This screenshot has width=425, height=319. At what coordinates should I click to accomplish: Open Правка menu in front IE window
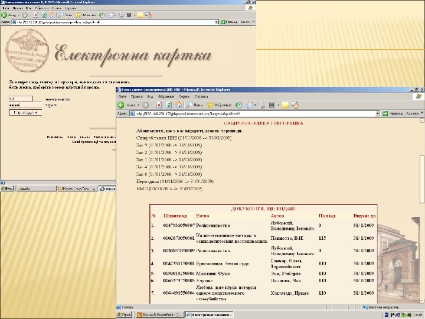137,96
